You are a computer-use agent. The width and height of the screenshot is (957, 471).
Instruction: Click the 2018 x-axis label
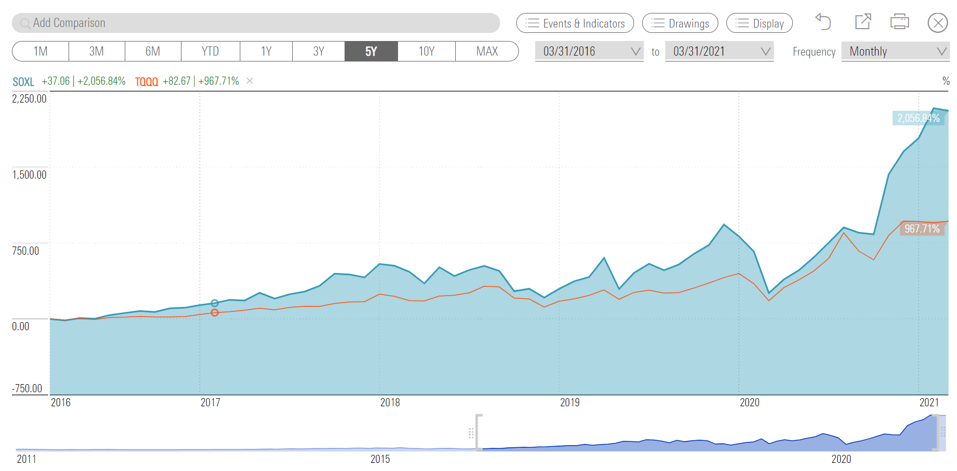(390, 402)
